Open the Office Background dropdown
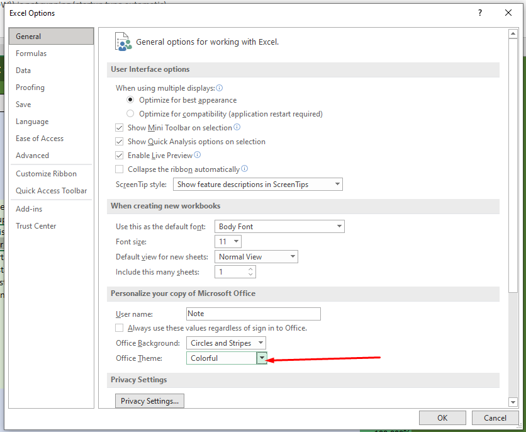The height and width of the screenshot is (432, 526). tap(226, 343)
